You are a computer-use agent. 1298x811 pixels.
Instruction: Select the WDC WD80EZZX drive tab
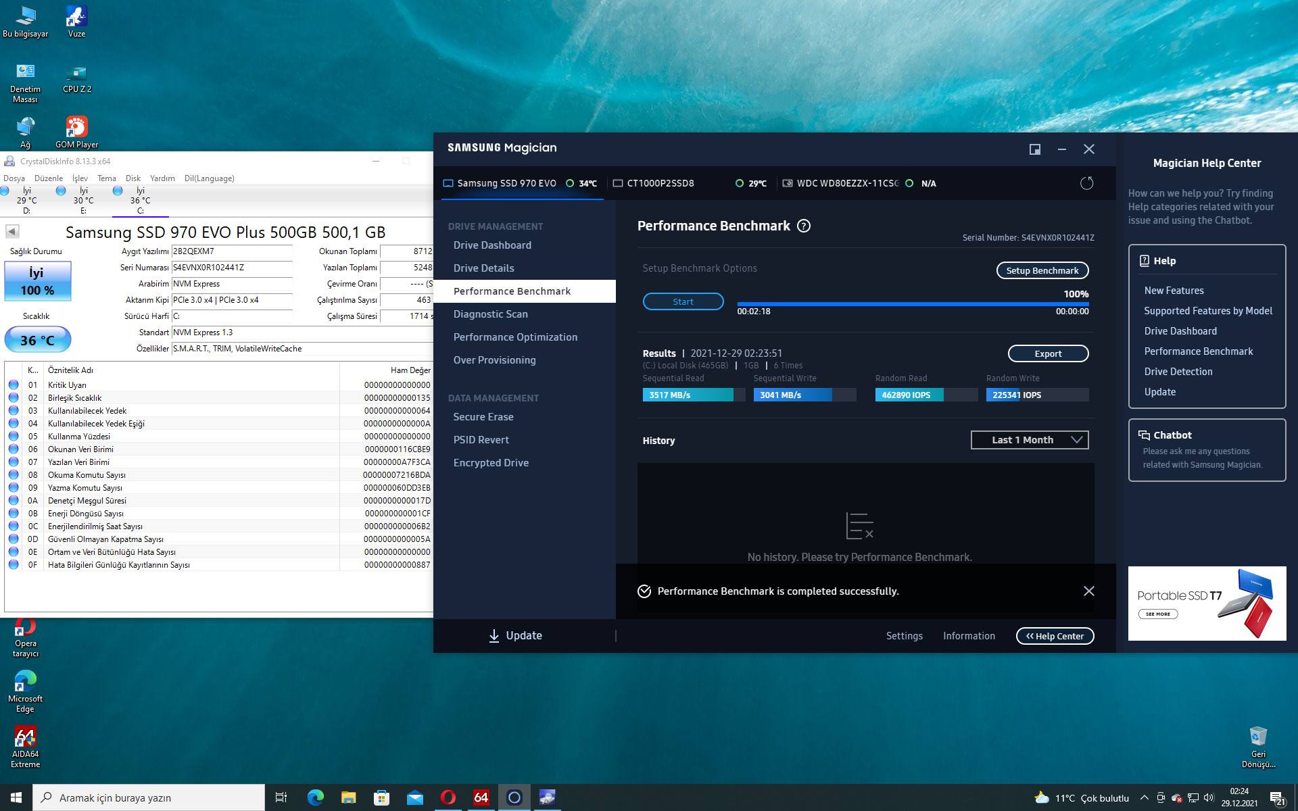(x=860, y=183)
